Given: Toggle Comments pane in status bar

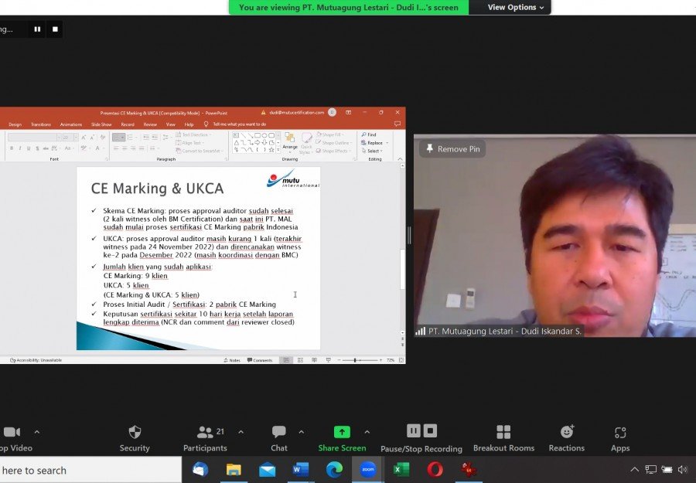Looking at the screenshot, I should coord(260,360).
